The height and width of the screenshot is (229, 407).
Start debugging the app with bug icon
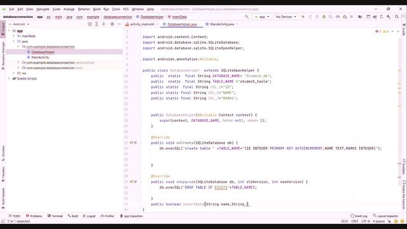click(324, 17)
